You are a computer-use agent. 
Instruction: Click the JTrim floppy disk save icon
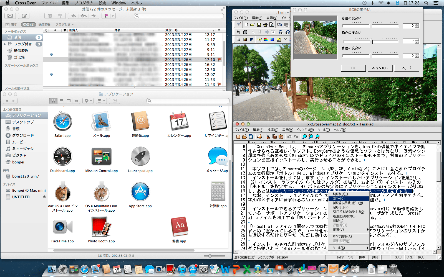click(x=259, y=25)
